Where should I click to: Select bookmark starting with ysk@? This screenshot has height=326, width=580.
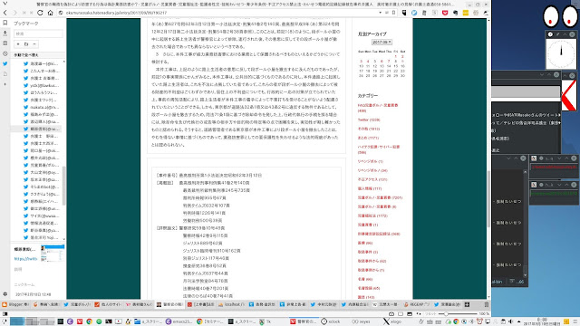pyautogui.click(x=42, y=85)
